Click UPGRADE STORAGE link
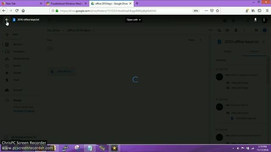Screen dimensions: 271x152 pos(24,111)
